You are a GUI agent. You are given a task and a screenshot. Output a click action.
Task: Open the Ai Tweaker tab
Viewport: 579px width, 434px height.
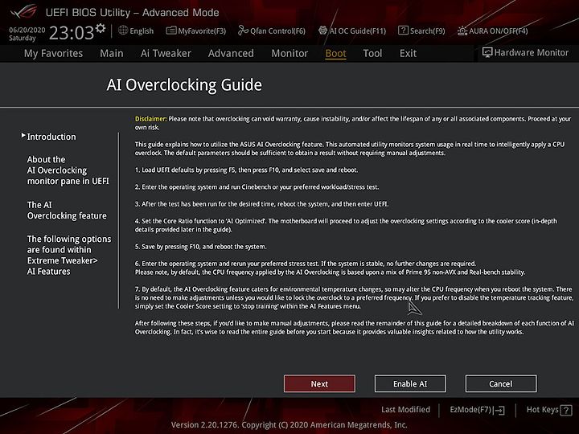[x=166, y=54]
